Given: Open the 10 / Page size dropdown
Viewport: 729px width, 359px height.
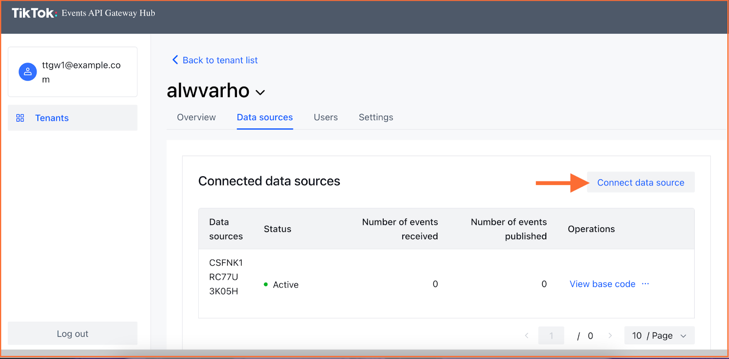Looking at the screenshot, I should tap(659, 336).
